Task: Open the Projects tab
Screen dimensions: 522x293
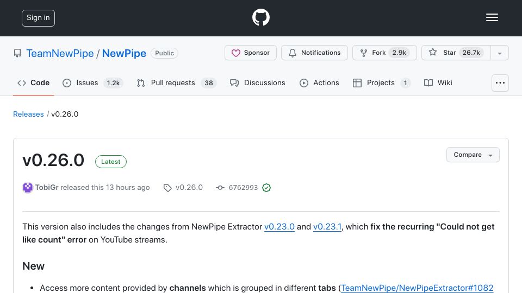Action: (382, 82)
